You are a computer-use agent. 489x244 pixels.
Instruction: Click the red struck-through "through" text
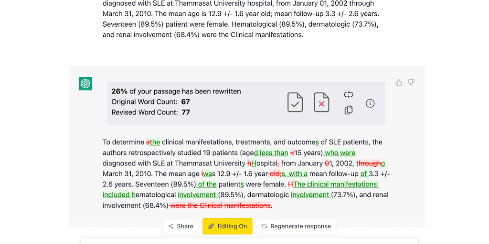[x=370, y=163]
